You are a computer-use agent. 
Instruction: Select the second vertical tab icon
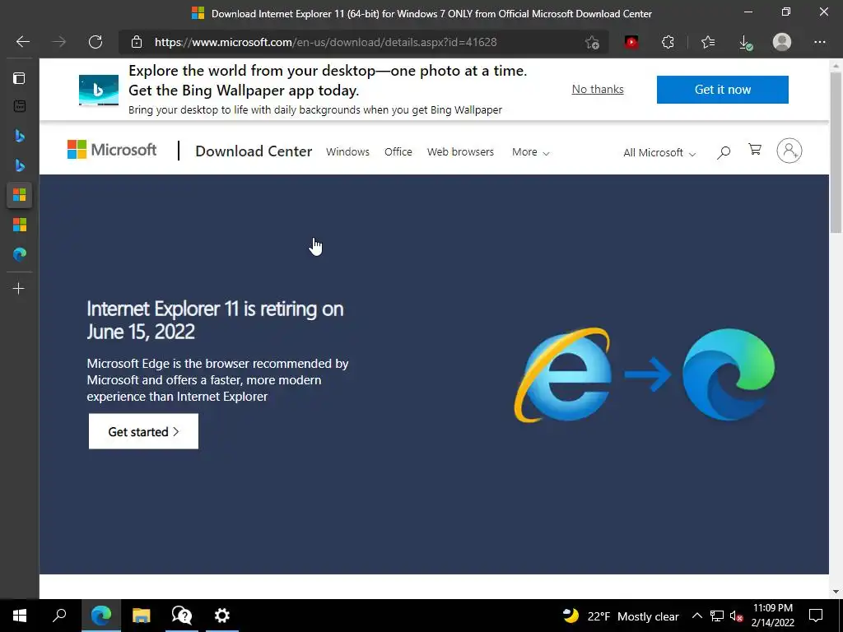(x=19, y=106)
